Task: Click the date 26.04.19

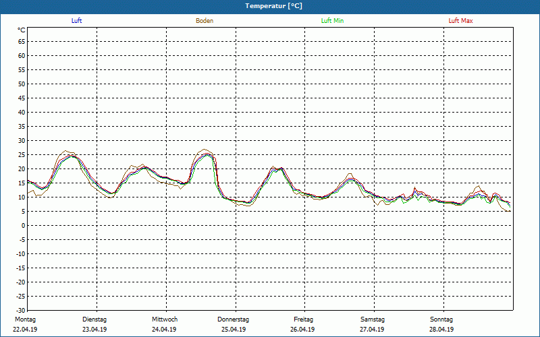Action: point(302,330)
